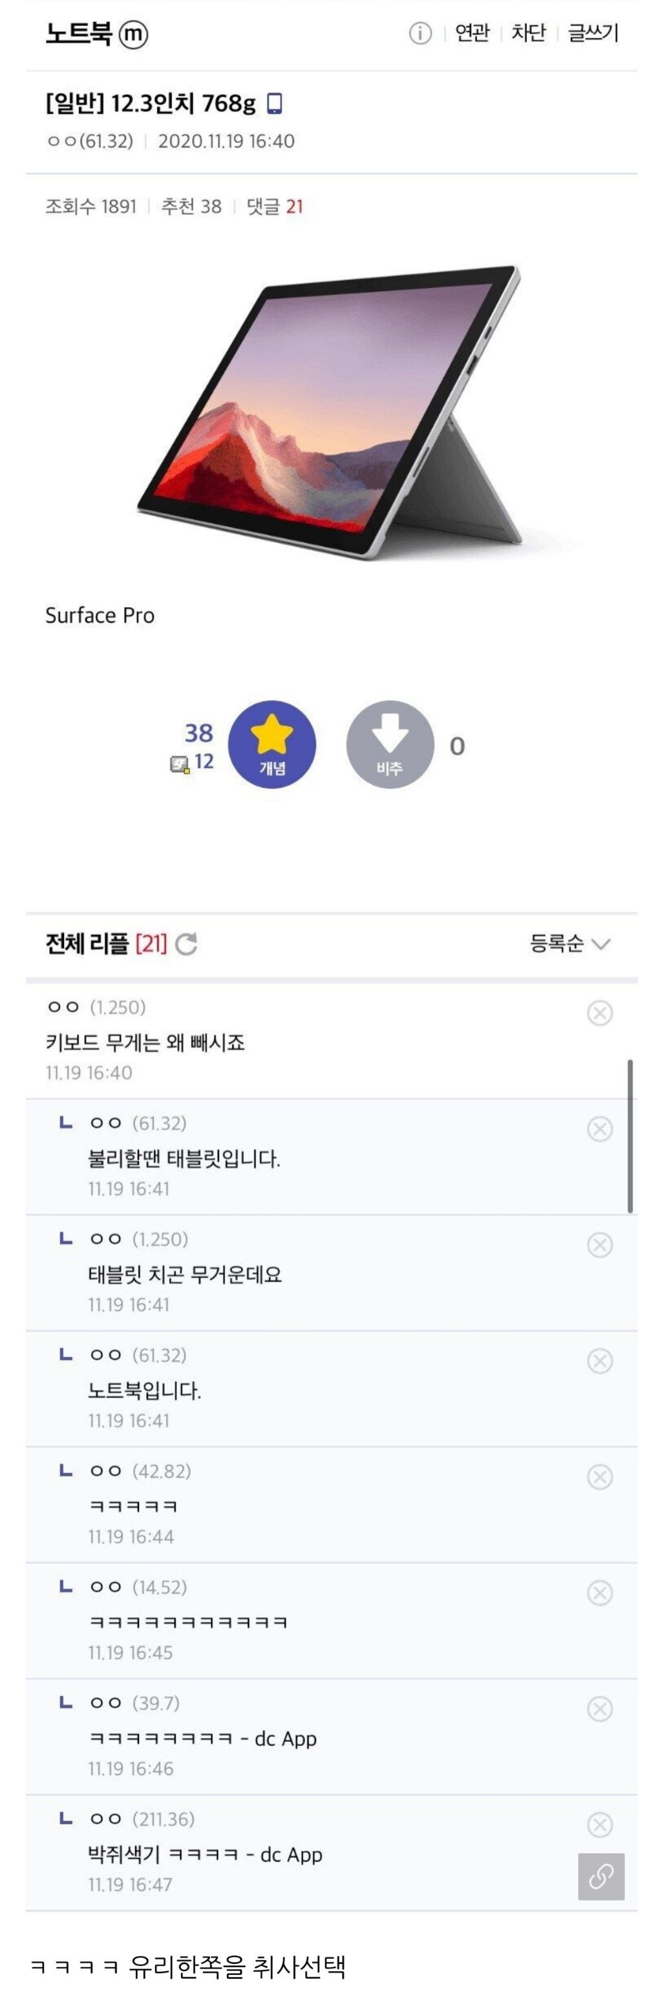Screen dimensions: 662x1997
Task: Click the author nickname ㅇㅇ(61.32) under title
Action: [90, 141]
